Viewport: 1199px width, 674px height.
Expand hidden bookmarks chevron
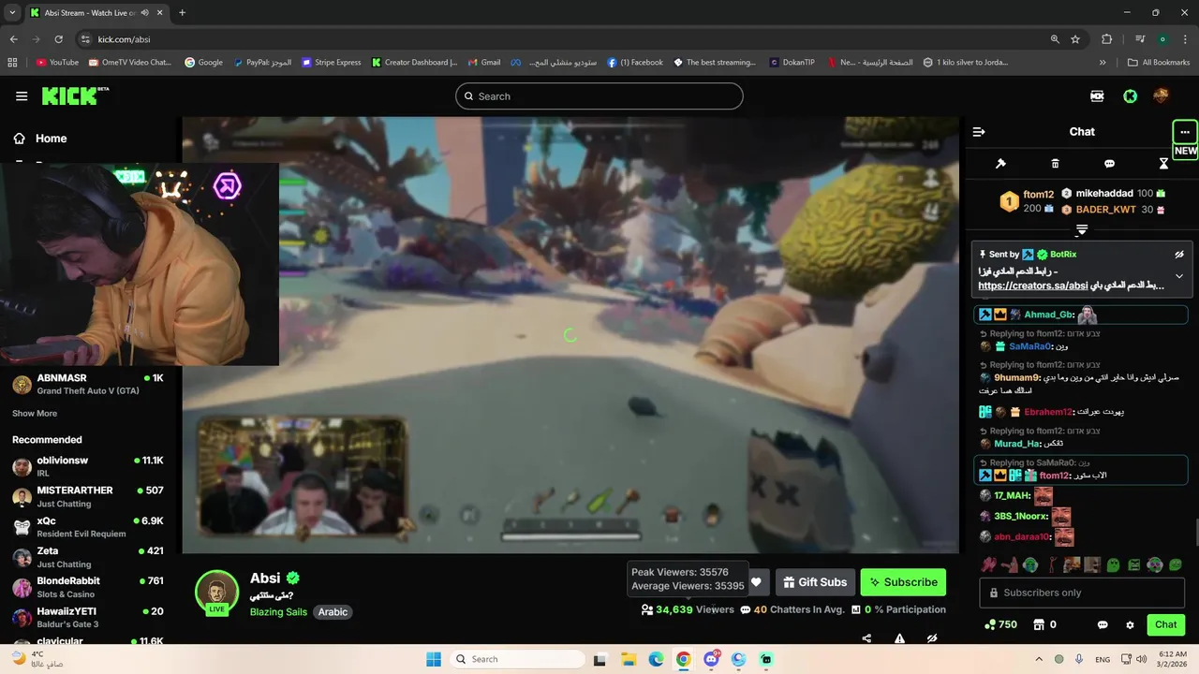click(1103, 63)
